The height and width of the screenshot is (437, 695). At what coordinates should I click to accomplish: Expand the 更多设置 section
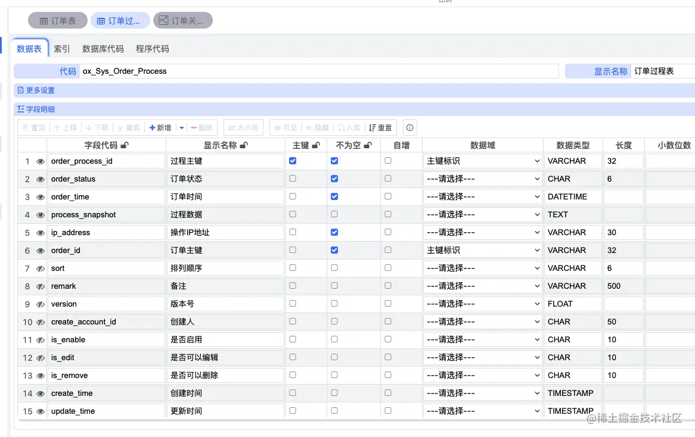[x=36, y=90]
